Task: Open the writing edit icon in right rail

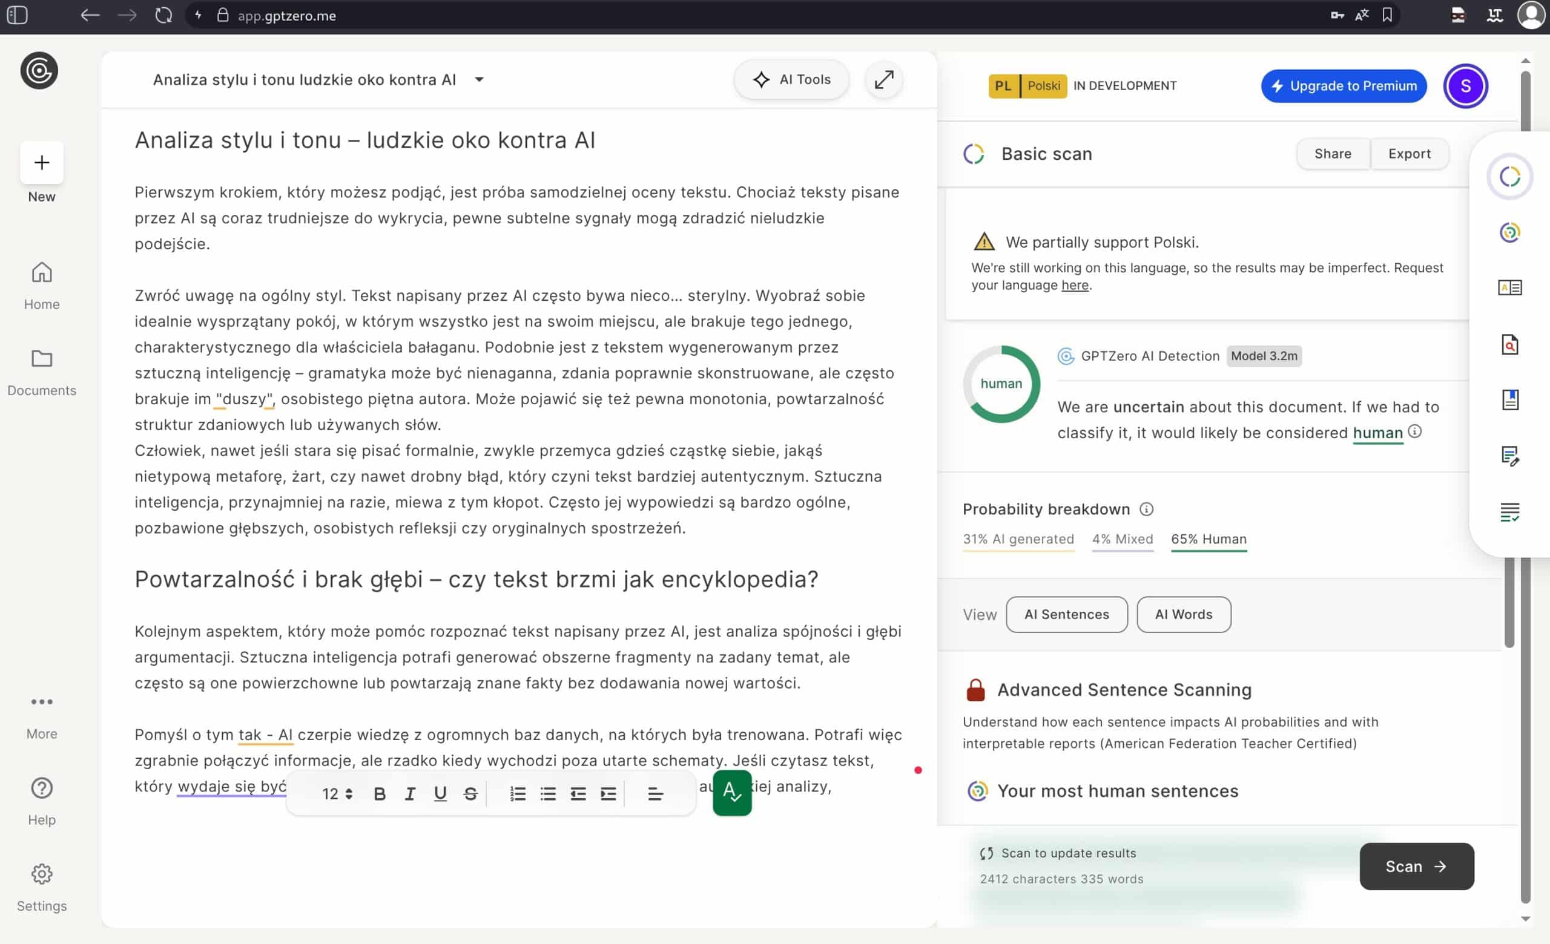Action: click(1510, 456)
